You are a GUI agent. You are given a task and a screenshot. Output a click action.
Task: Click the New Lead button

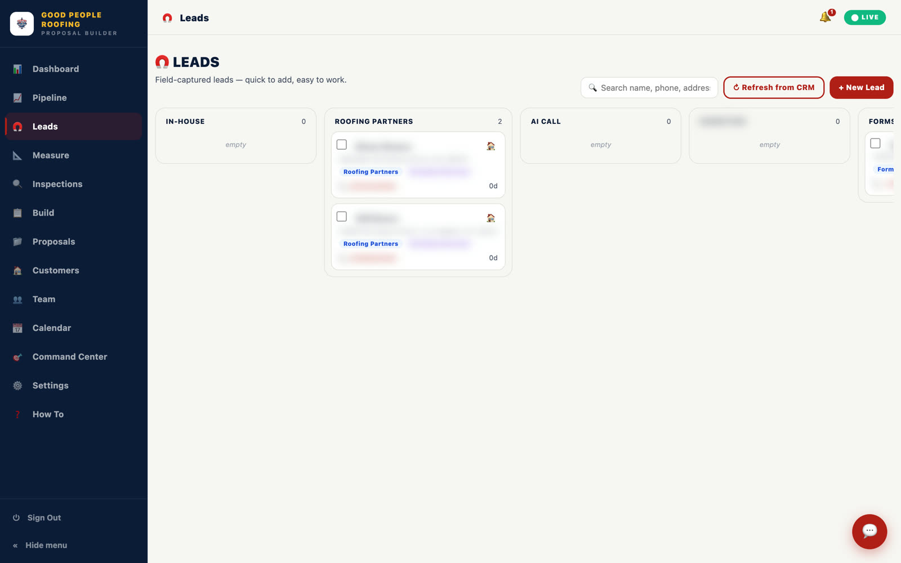click(x=862, y=88)
